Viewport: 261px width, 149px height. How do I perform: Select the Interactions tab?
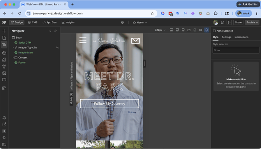[242, 37]
